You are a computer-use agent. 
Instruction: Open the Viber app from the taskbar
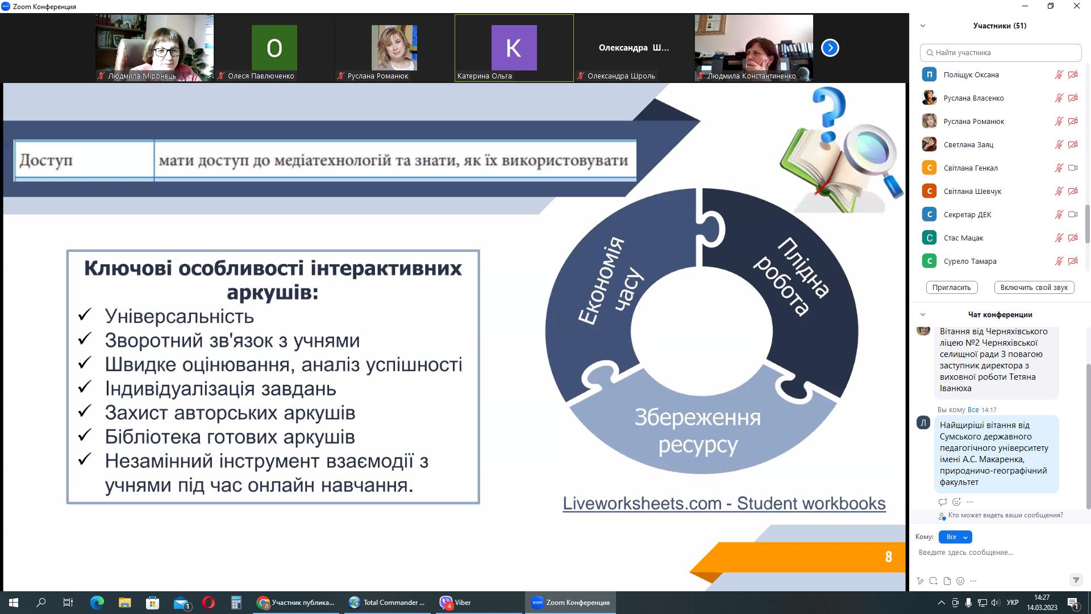455,603
